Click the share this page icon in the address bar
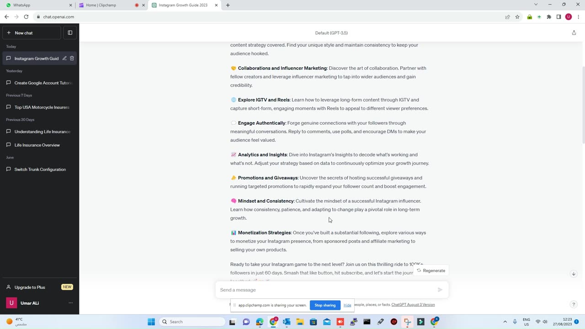This screenshot has height=329, width=585. click(x=507, y=17)
